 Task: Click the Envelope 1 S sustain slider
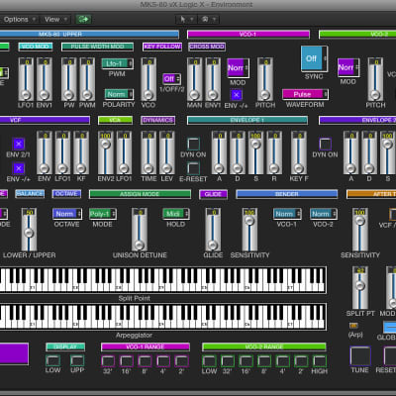(255, 152)
